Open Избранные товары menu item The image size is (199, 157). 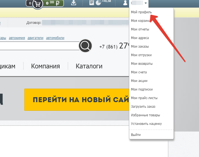pos(145,115)
